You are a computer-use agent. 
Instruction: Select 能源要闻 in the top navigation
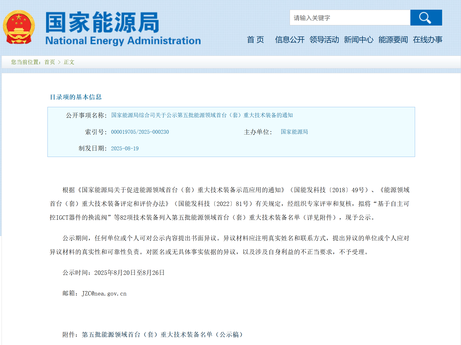(x=393, y=40)
